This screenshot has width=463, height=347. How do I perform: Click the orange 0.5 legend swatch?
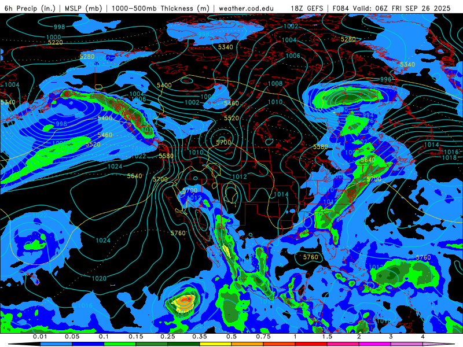[248, 344]
